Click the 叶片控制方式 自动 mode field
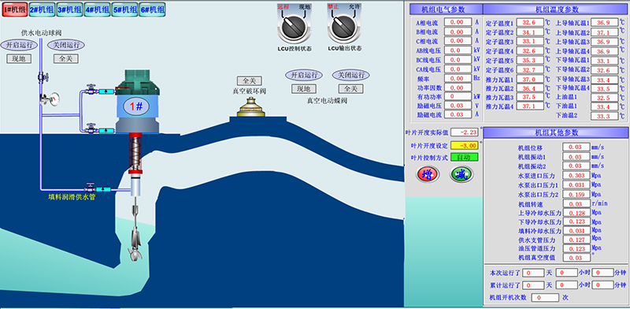This screenshot has width=630, height=309. click(464, 158)
